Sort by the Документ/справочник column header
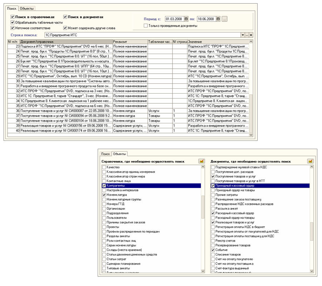 click(66, 41)
